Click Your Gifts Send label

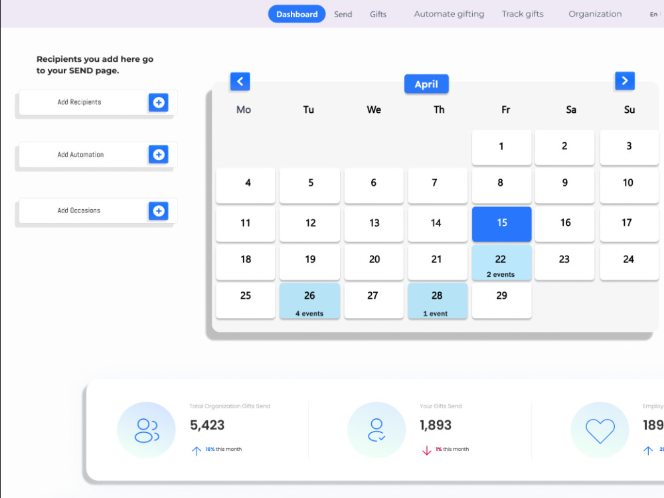[x=441, y=406]
